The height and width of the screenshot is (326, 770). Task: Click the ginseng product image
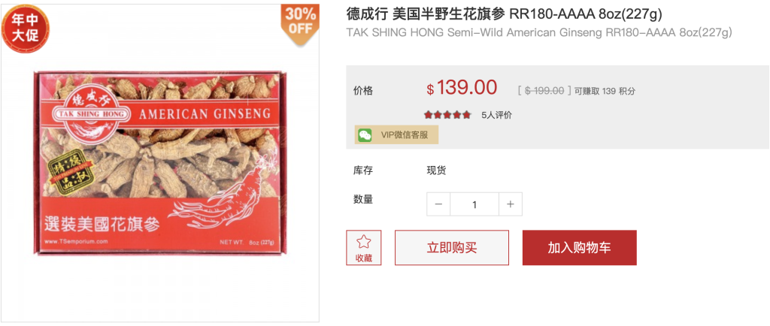click(x=159, y=163)
